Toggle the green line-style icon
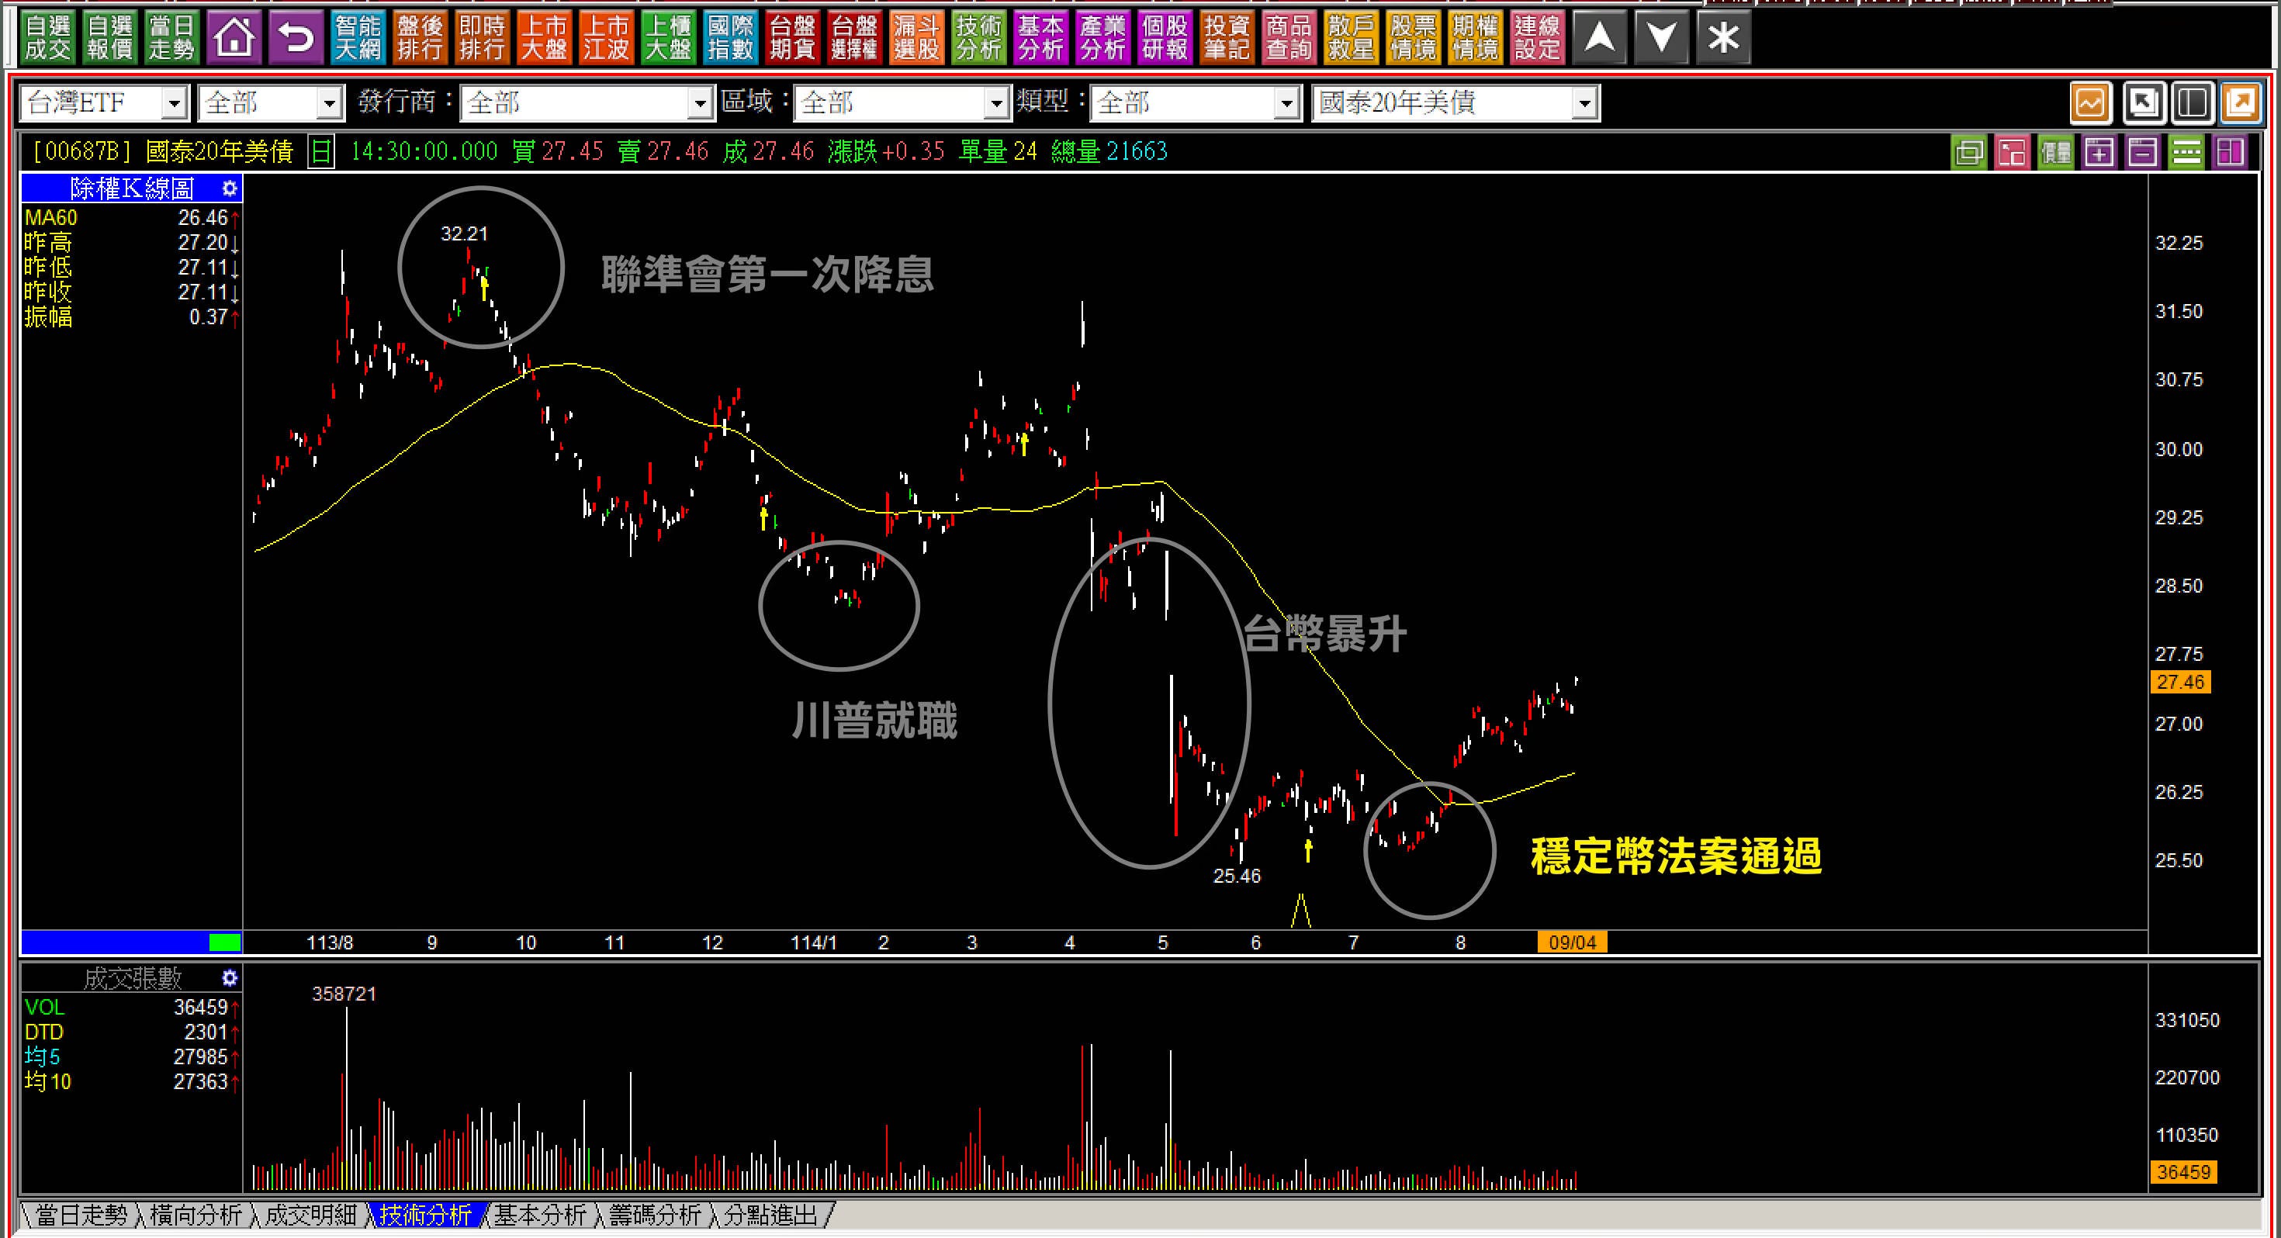The image size is (2281, 1238). [2186, 152]
